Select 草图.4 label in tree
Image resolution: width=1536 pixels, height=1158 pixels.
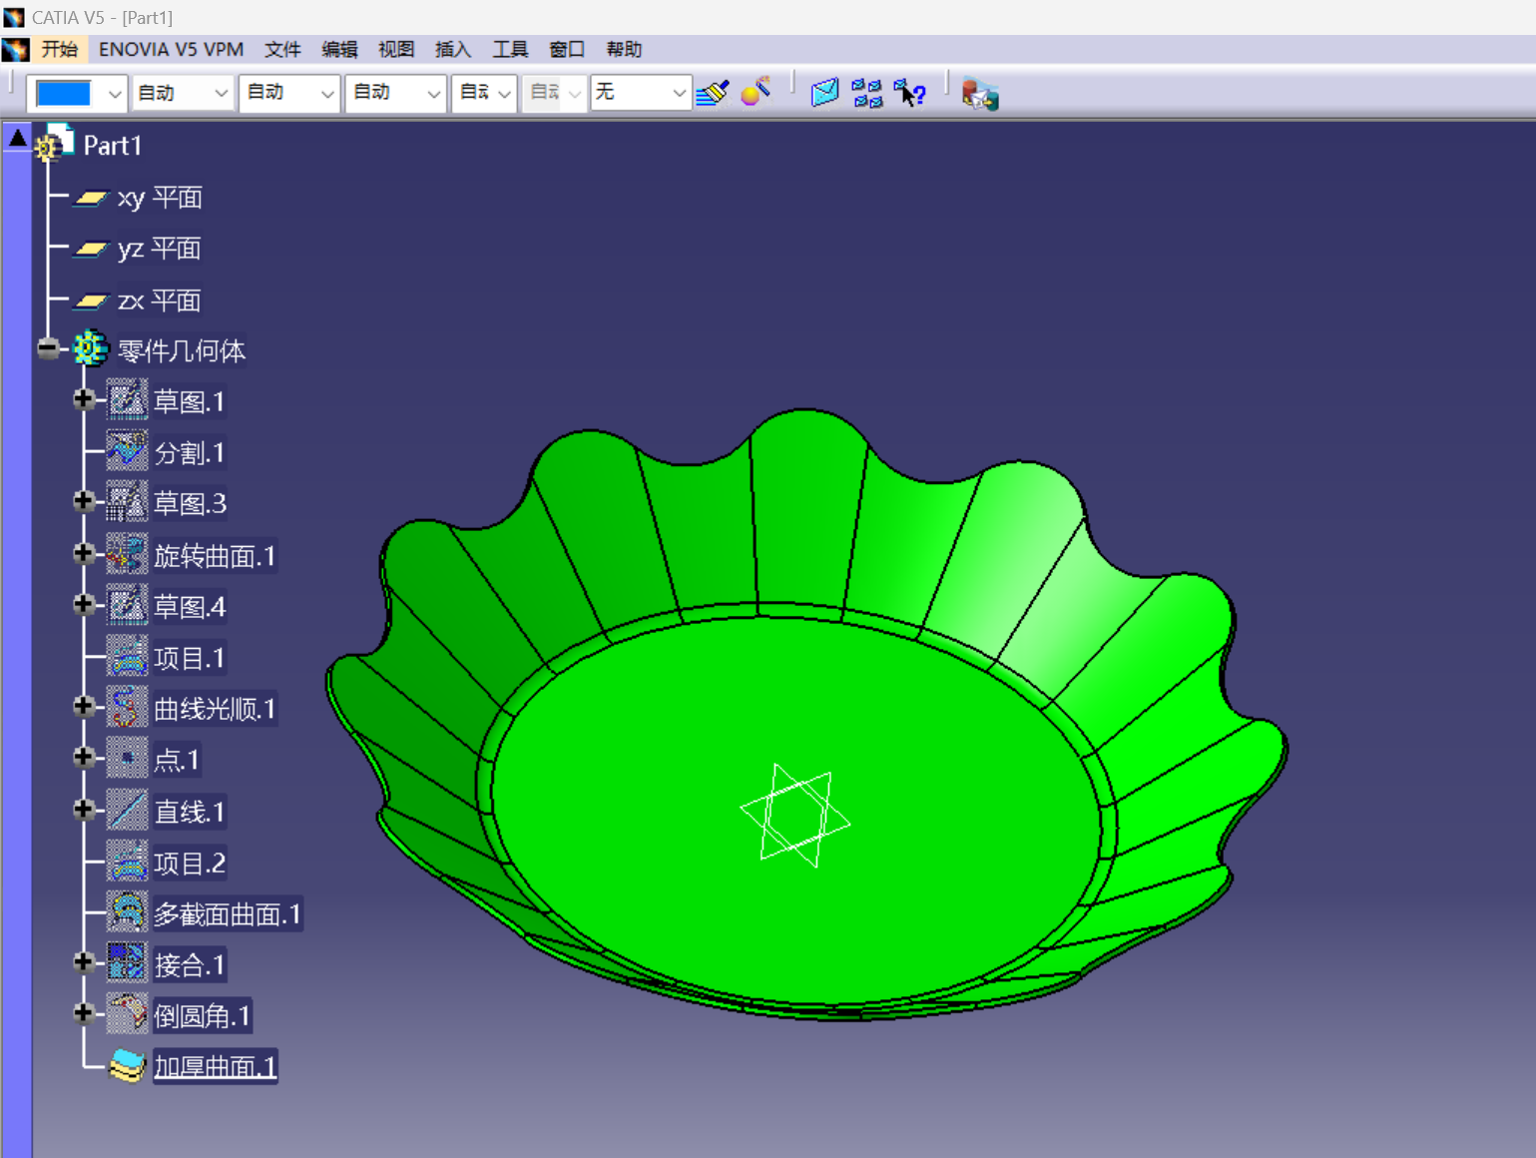point(190,607)
